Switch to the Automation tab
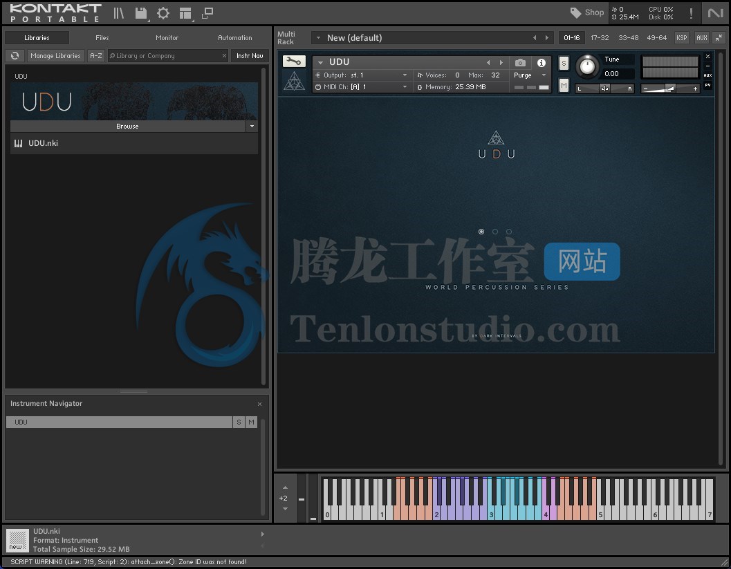This screenshot has height=569, width=731. [x=234, y=38]
